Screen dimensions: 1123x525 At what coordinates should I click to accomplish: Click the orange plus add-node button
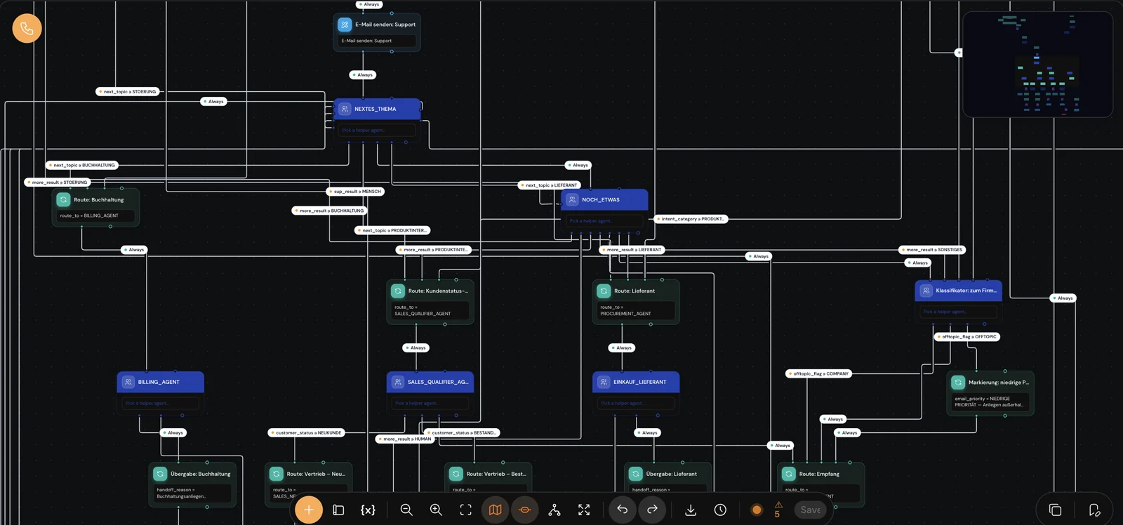(x=309, y=510)
